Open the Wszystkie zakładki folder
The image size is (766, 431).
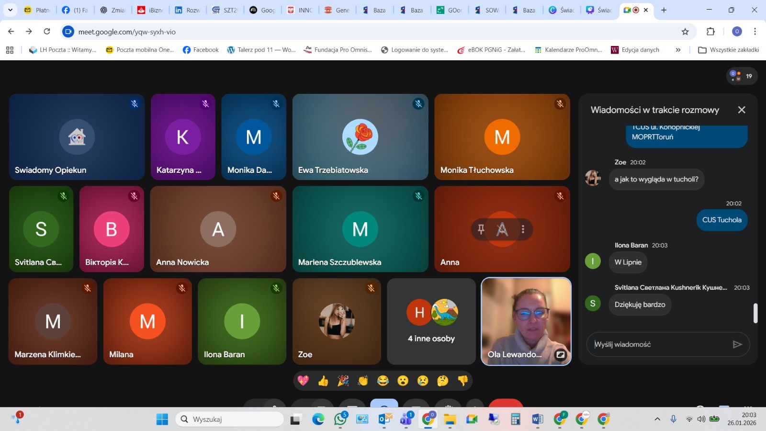728,50
